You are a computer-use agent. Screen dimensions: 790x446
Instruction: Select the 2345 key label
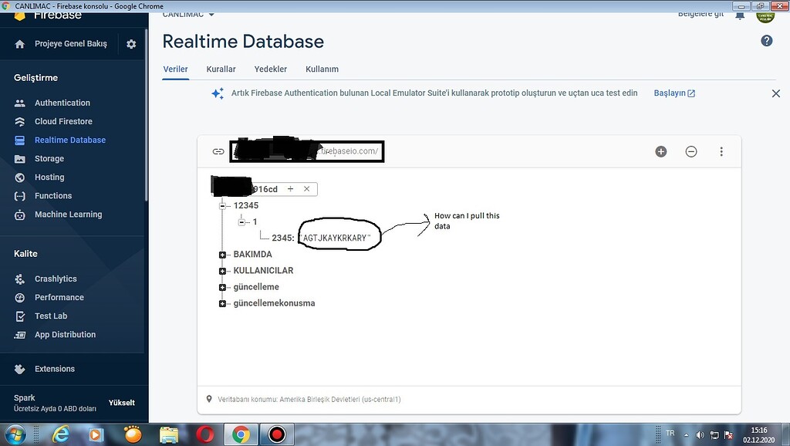pyautogui.click(x=282, y=238)
